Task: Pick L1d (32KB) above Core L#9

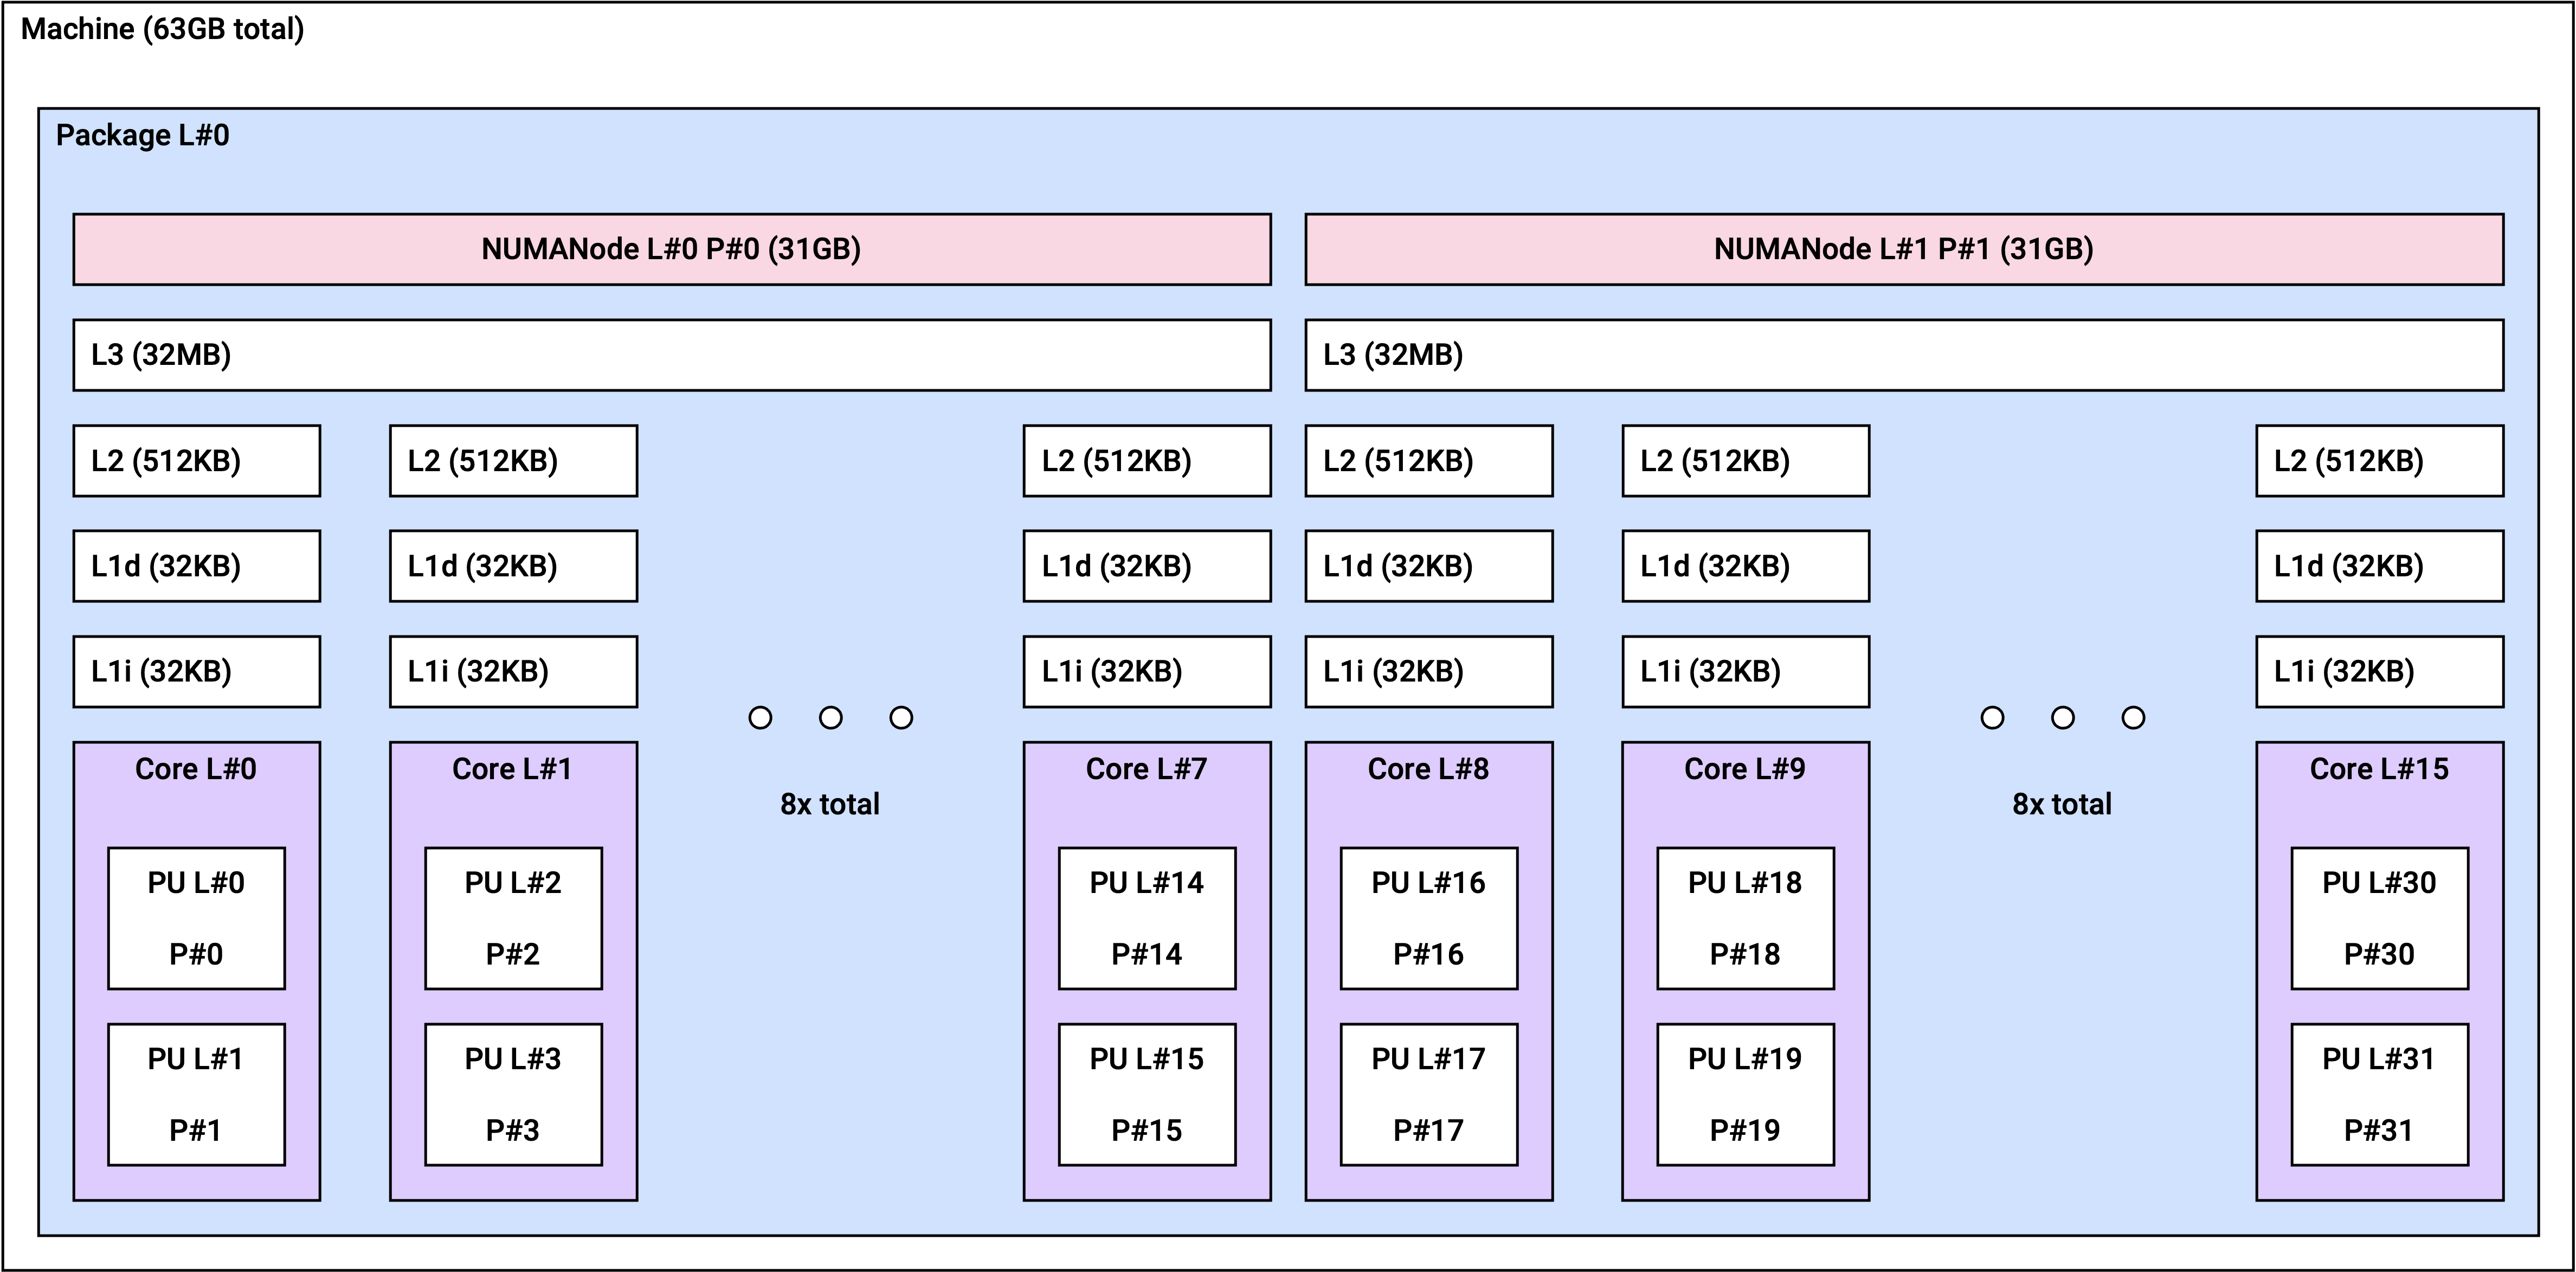Action: click(1745, 566)
